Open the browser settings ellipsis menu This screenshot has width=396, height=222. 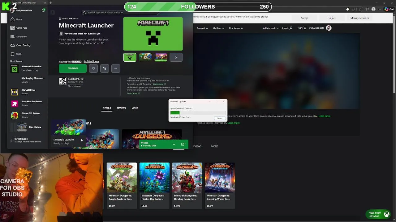tap(379, 9)
